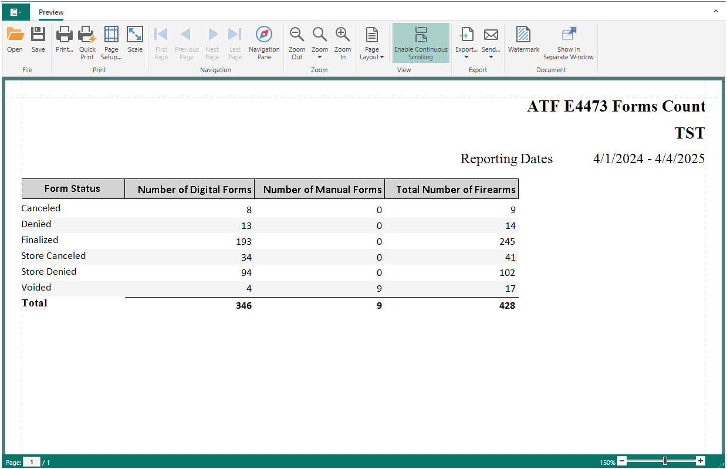Open the Zoom magnifier dropdown
The width and height of the screenshot is (727, 469).
[320, 43]
